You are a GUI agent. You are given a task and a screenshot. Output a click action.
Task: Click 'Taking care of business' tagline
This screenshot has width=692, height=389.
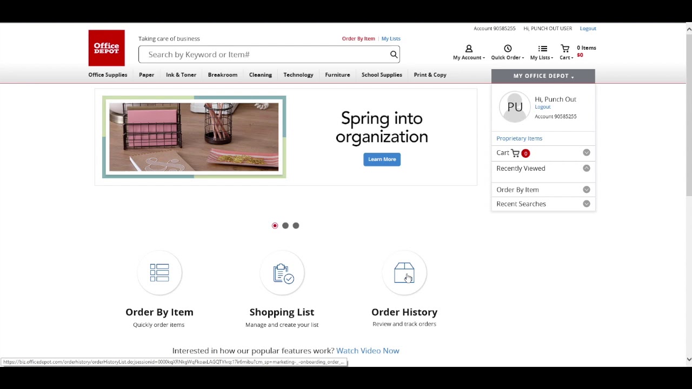click(x=169, y=39)
